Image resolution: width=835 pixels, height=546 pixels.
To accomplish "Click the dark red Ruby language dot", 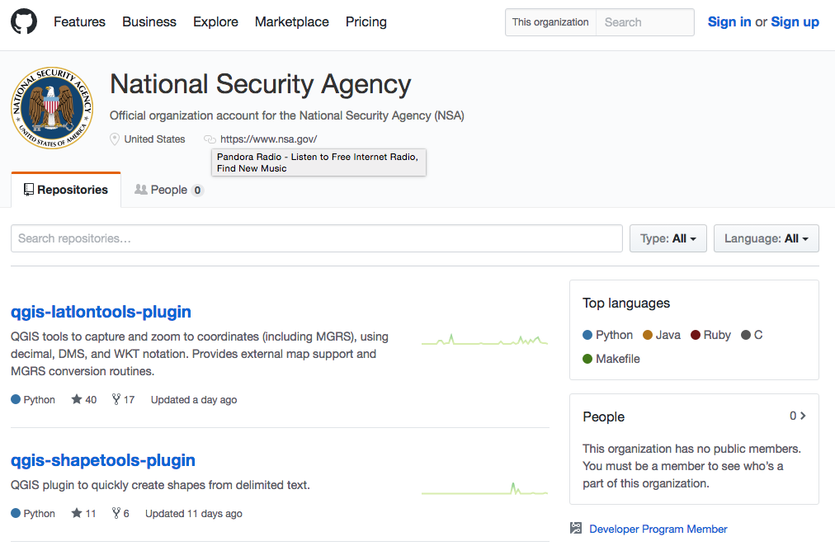I will (x=696, y=335).
